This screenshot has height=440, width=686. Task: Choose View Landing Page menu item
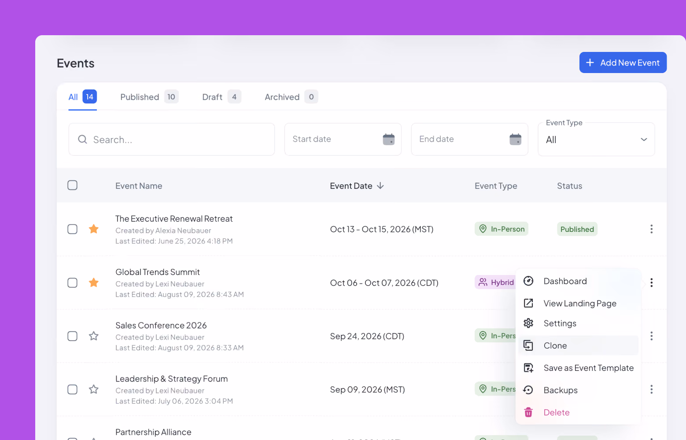point(579,303)
